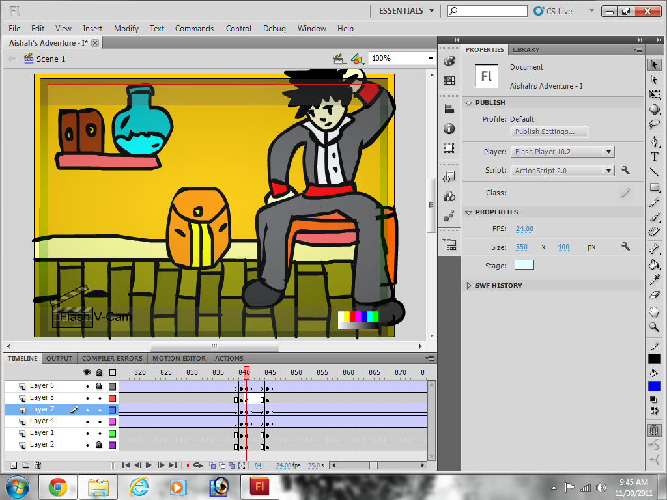This screenshot has width=667, height=500.
Task: Select the Hand tool
Action: click(654, 312)
